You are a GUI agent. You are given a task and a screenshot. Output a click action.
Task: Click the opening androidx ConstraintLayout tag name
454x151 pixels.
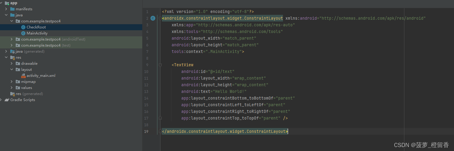(224, 18)
